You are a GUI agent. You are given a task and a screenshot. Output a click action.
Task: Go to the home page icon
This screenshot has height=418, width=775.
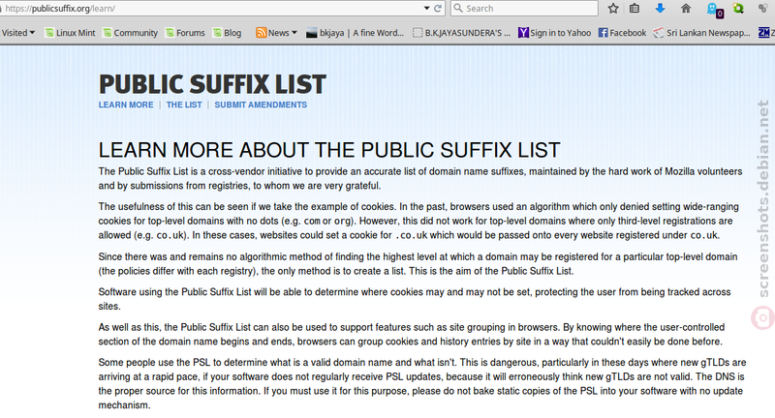point(686,9)
